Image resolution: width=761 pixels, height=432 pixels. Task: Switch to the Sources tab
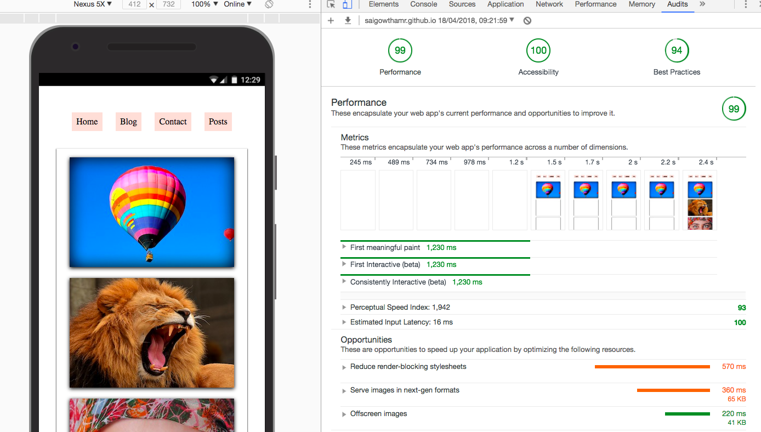(462, 4)
